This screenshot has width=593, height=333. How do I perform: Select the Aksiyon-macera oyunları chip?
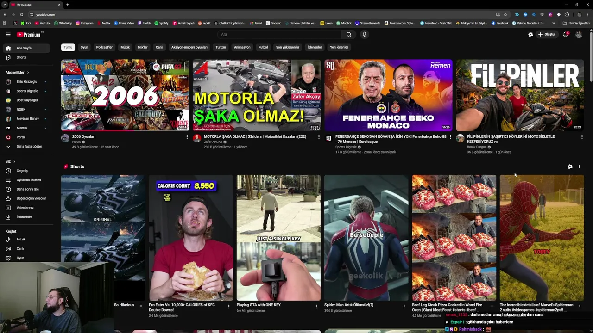pos(189,47)
